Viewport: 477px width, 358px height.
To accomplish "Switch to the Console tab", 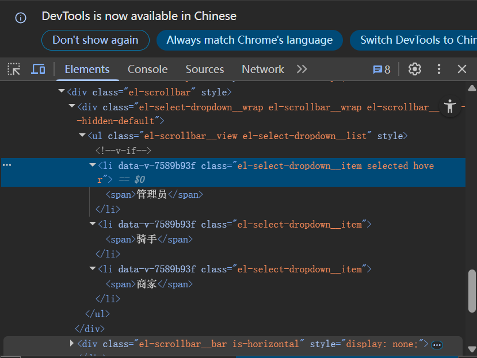I will [x=147, y=70].
